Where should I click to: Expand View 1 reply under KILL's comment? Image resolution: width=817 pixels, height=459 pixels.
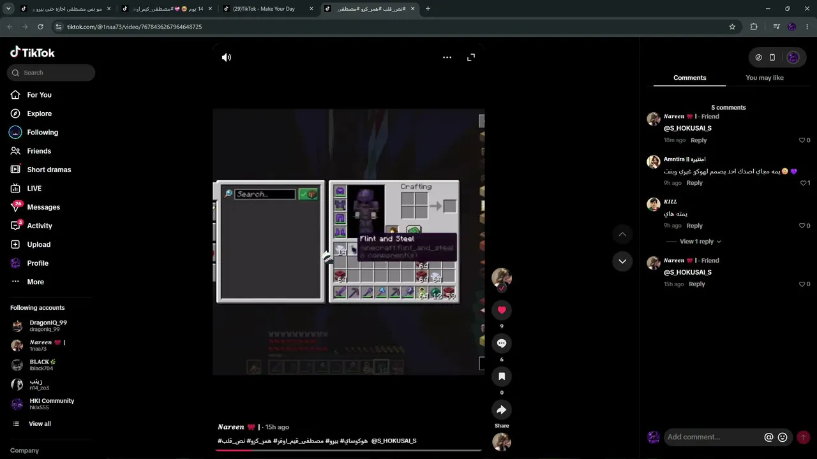(x=700, y=242)
